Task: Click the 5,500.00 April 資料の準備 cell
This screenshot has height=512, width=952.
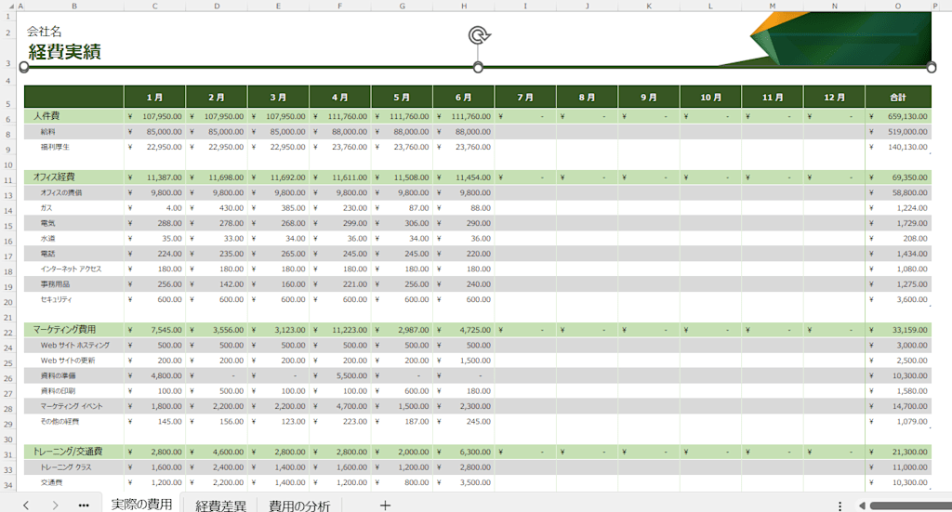Action: click(x=340, y=376)
